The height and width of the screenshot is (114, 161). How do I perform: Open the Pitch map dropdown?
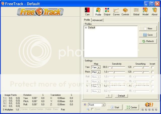tap(99, 72)
